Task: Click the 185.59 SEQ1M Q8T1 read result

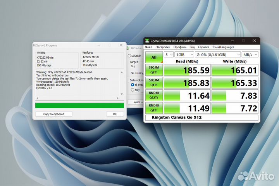Action: [x=187, y=70]
